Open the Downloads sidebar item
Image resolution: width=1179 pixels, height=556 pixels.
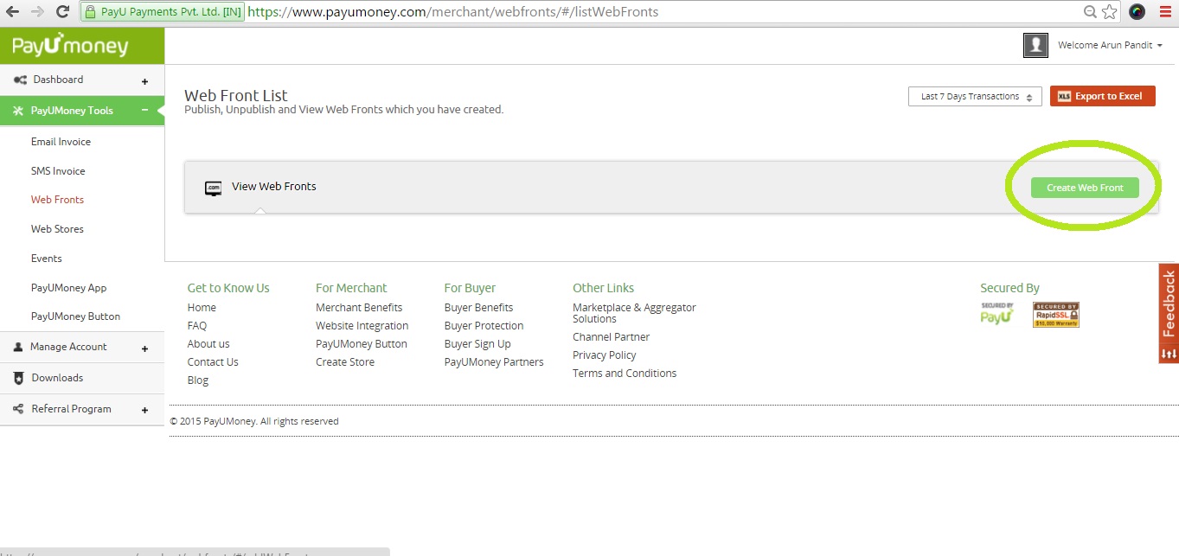(82, 378)
